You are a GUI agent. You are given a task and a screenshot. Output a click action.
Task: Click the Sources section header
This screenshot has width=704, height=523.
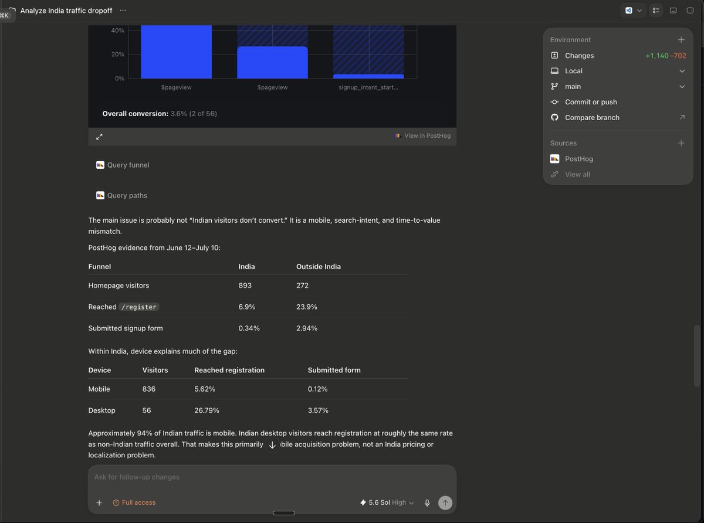point(563,143)
